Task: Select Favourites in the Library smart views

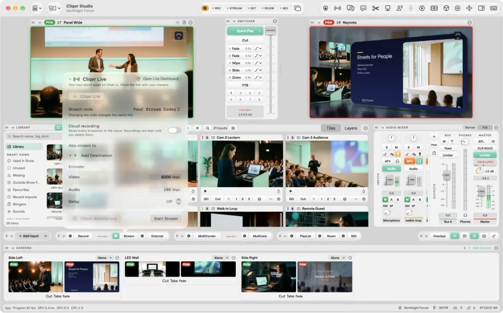Action: coord(21,190)
